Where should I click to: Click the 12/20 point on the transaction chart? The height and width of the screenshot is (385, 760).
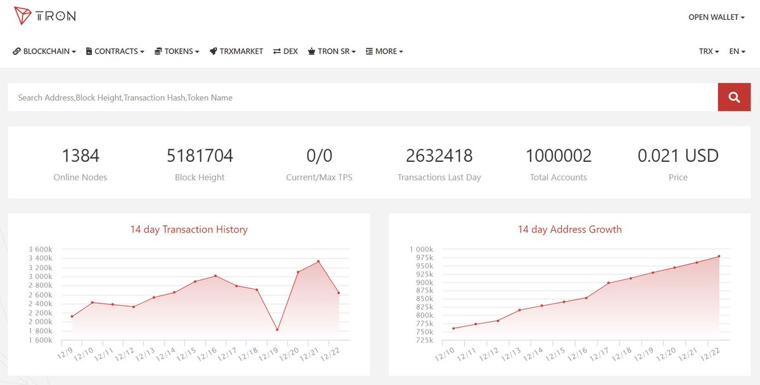coord(298,272)
